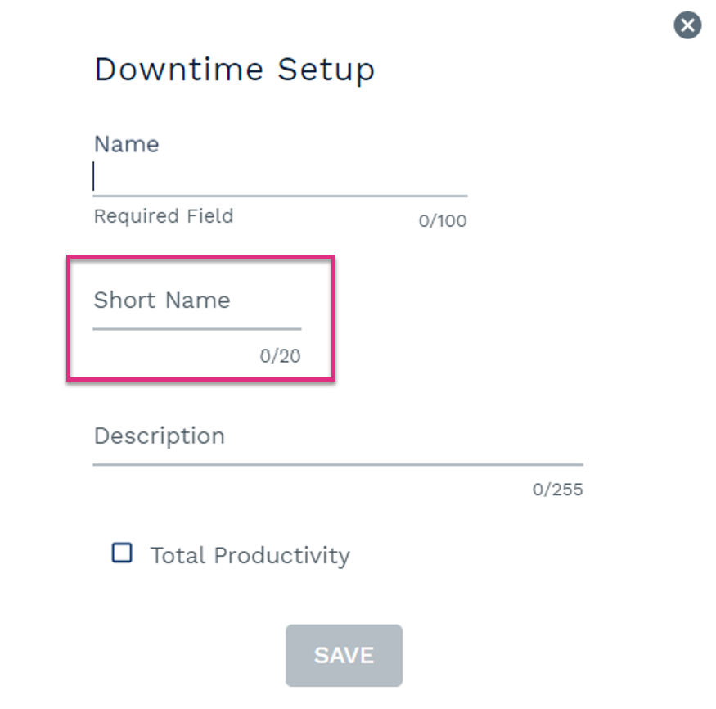Click the SAVE button

[344, 656]
